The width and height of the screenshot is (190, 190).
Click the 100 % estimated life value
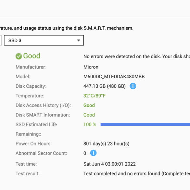90,124
